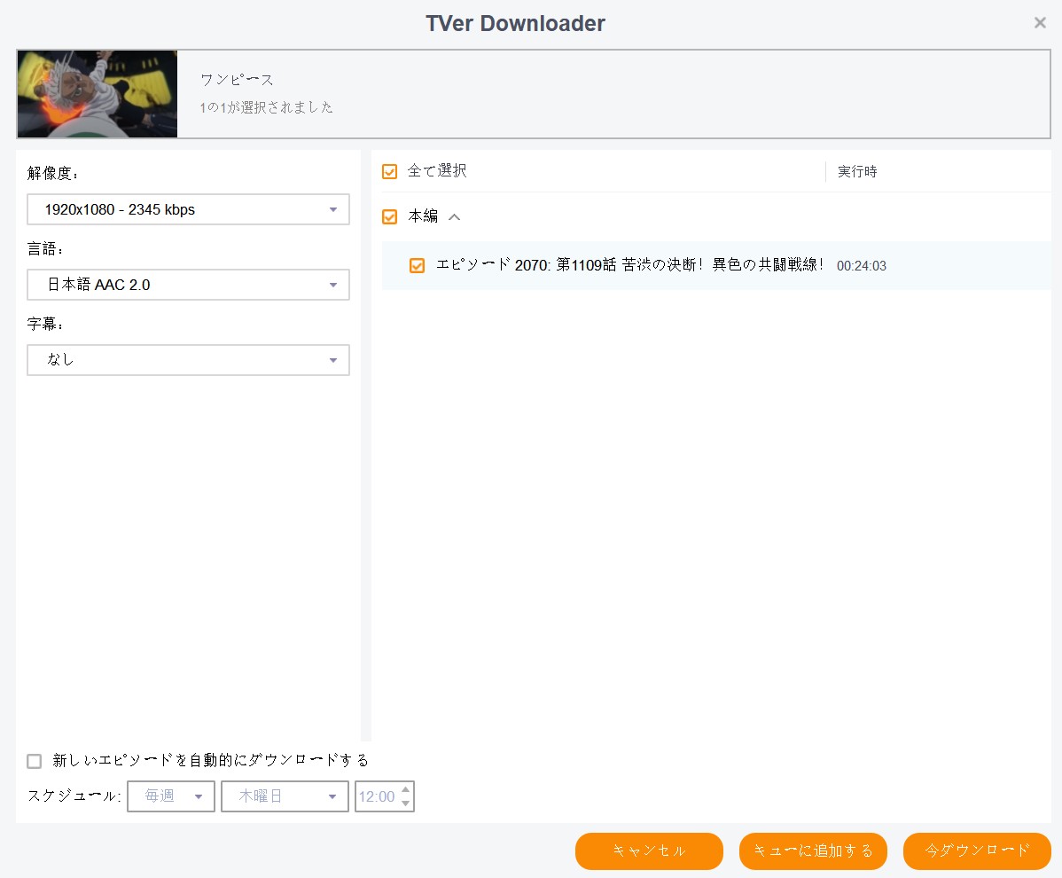Collapse the 本編 section chevron
The width and height of the screenshot is (1062, 878).
tap(453, 216)
